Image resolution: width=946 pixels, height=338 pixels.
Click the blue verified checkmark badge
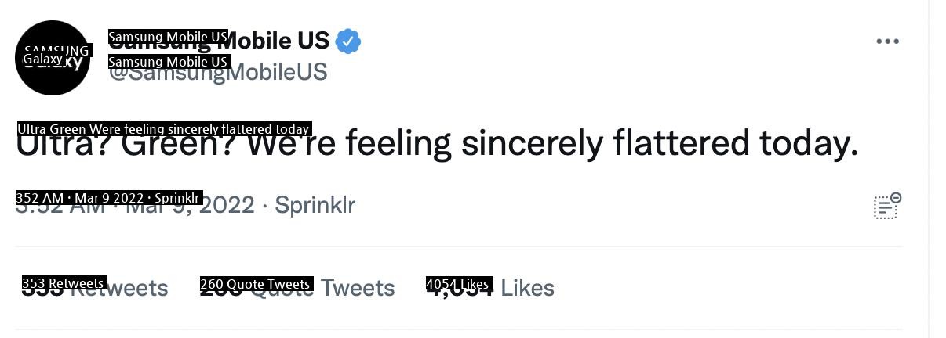[348, 41]
